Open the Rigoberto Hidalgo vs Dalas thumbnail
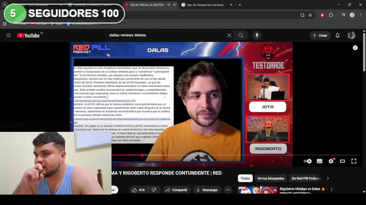 [x=258, y=190]
